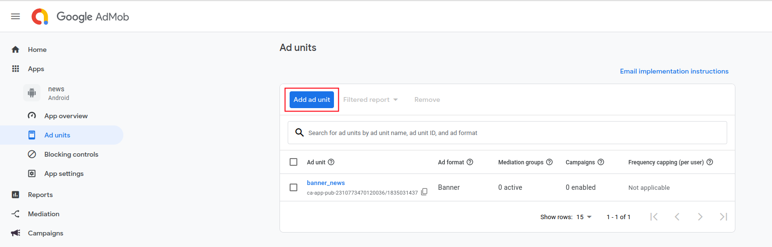Click the help icon beside Ad unit
This screenshot has width=772, height=247.
click(331, 162)
